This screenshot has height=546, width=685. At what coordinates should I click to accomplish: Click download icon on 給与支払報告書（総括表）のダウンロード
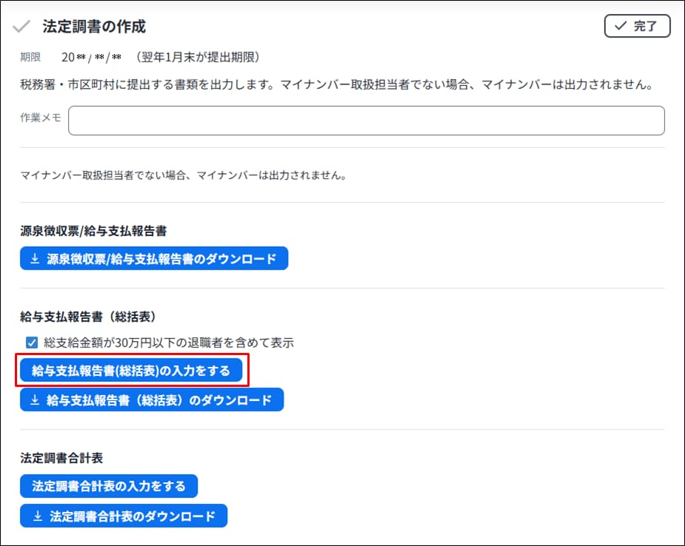[34, 400]
